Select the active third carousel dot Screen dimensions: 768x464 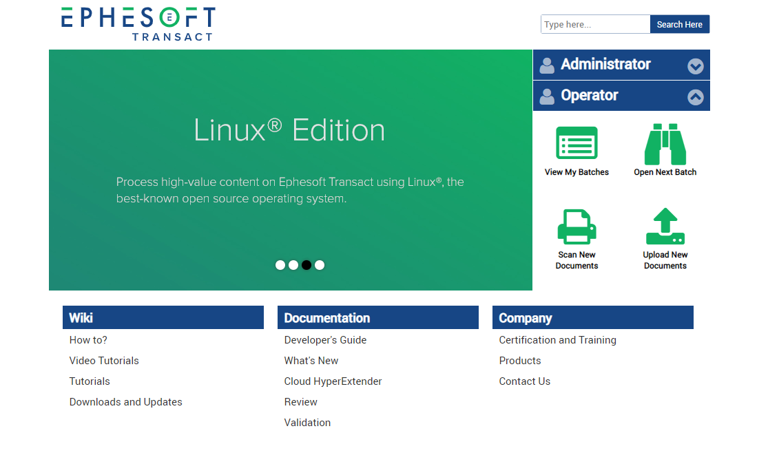307,265
